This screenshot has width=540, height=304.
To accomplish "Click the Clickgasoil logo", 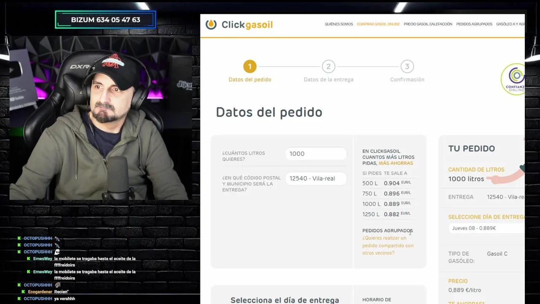I will click(x=239, y=25).
